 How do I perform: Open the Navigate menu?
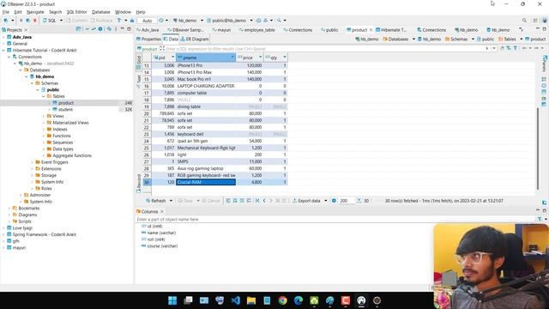pyautogui.click(x=35, y=12)
